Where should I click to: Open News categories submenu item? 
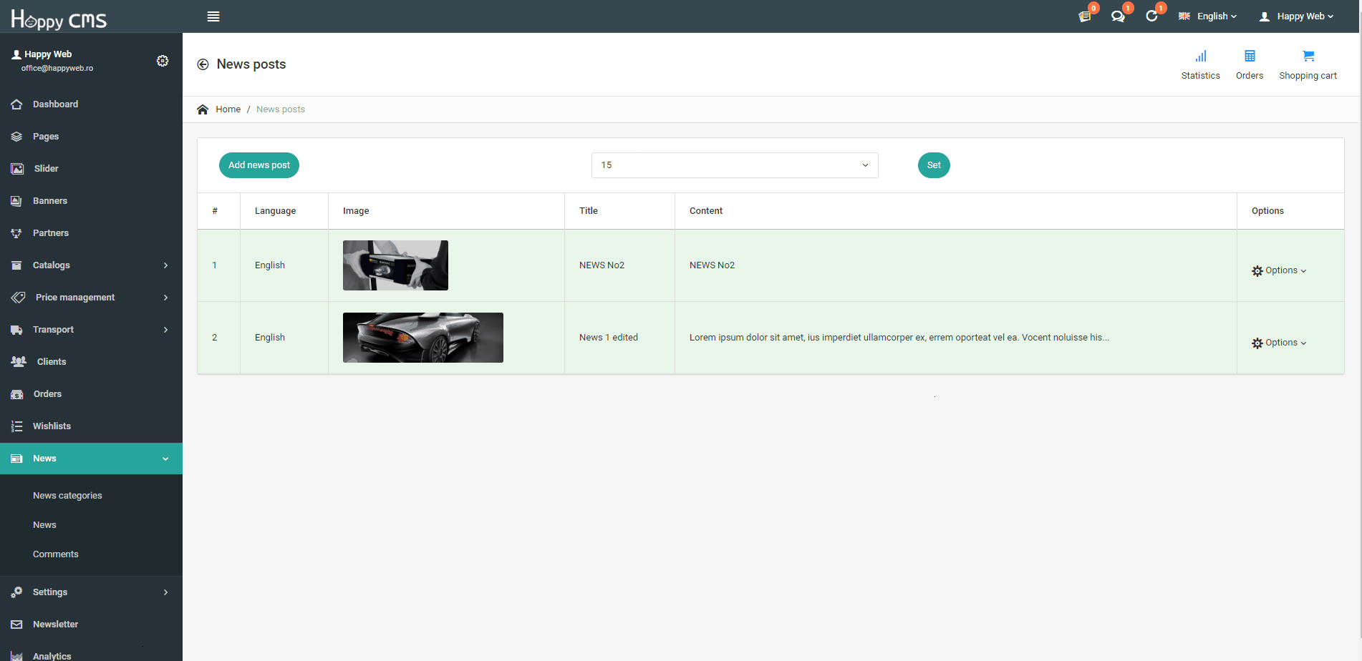67,496
